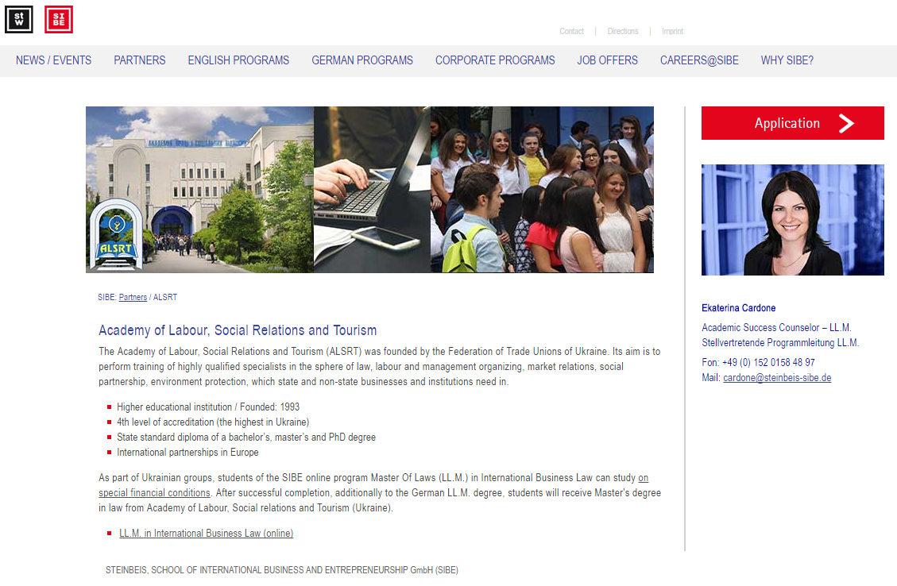897x586 pixels.
Task: Click 'Higher educational institution / Founded: 1993'
Action: tap(208, 407)
